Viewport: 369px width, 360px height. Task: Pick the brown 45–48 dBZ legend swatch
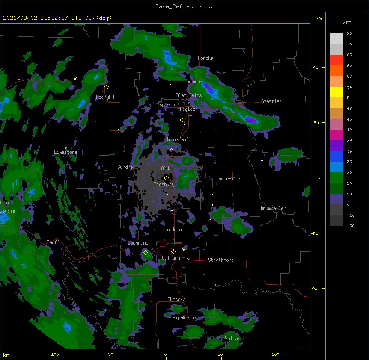336,113
